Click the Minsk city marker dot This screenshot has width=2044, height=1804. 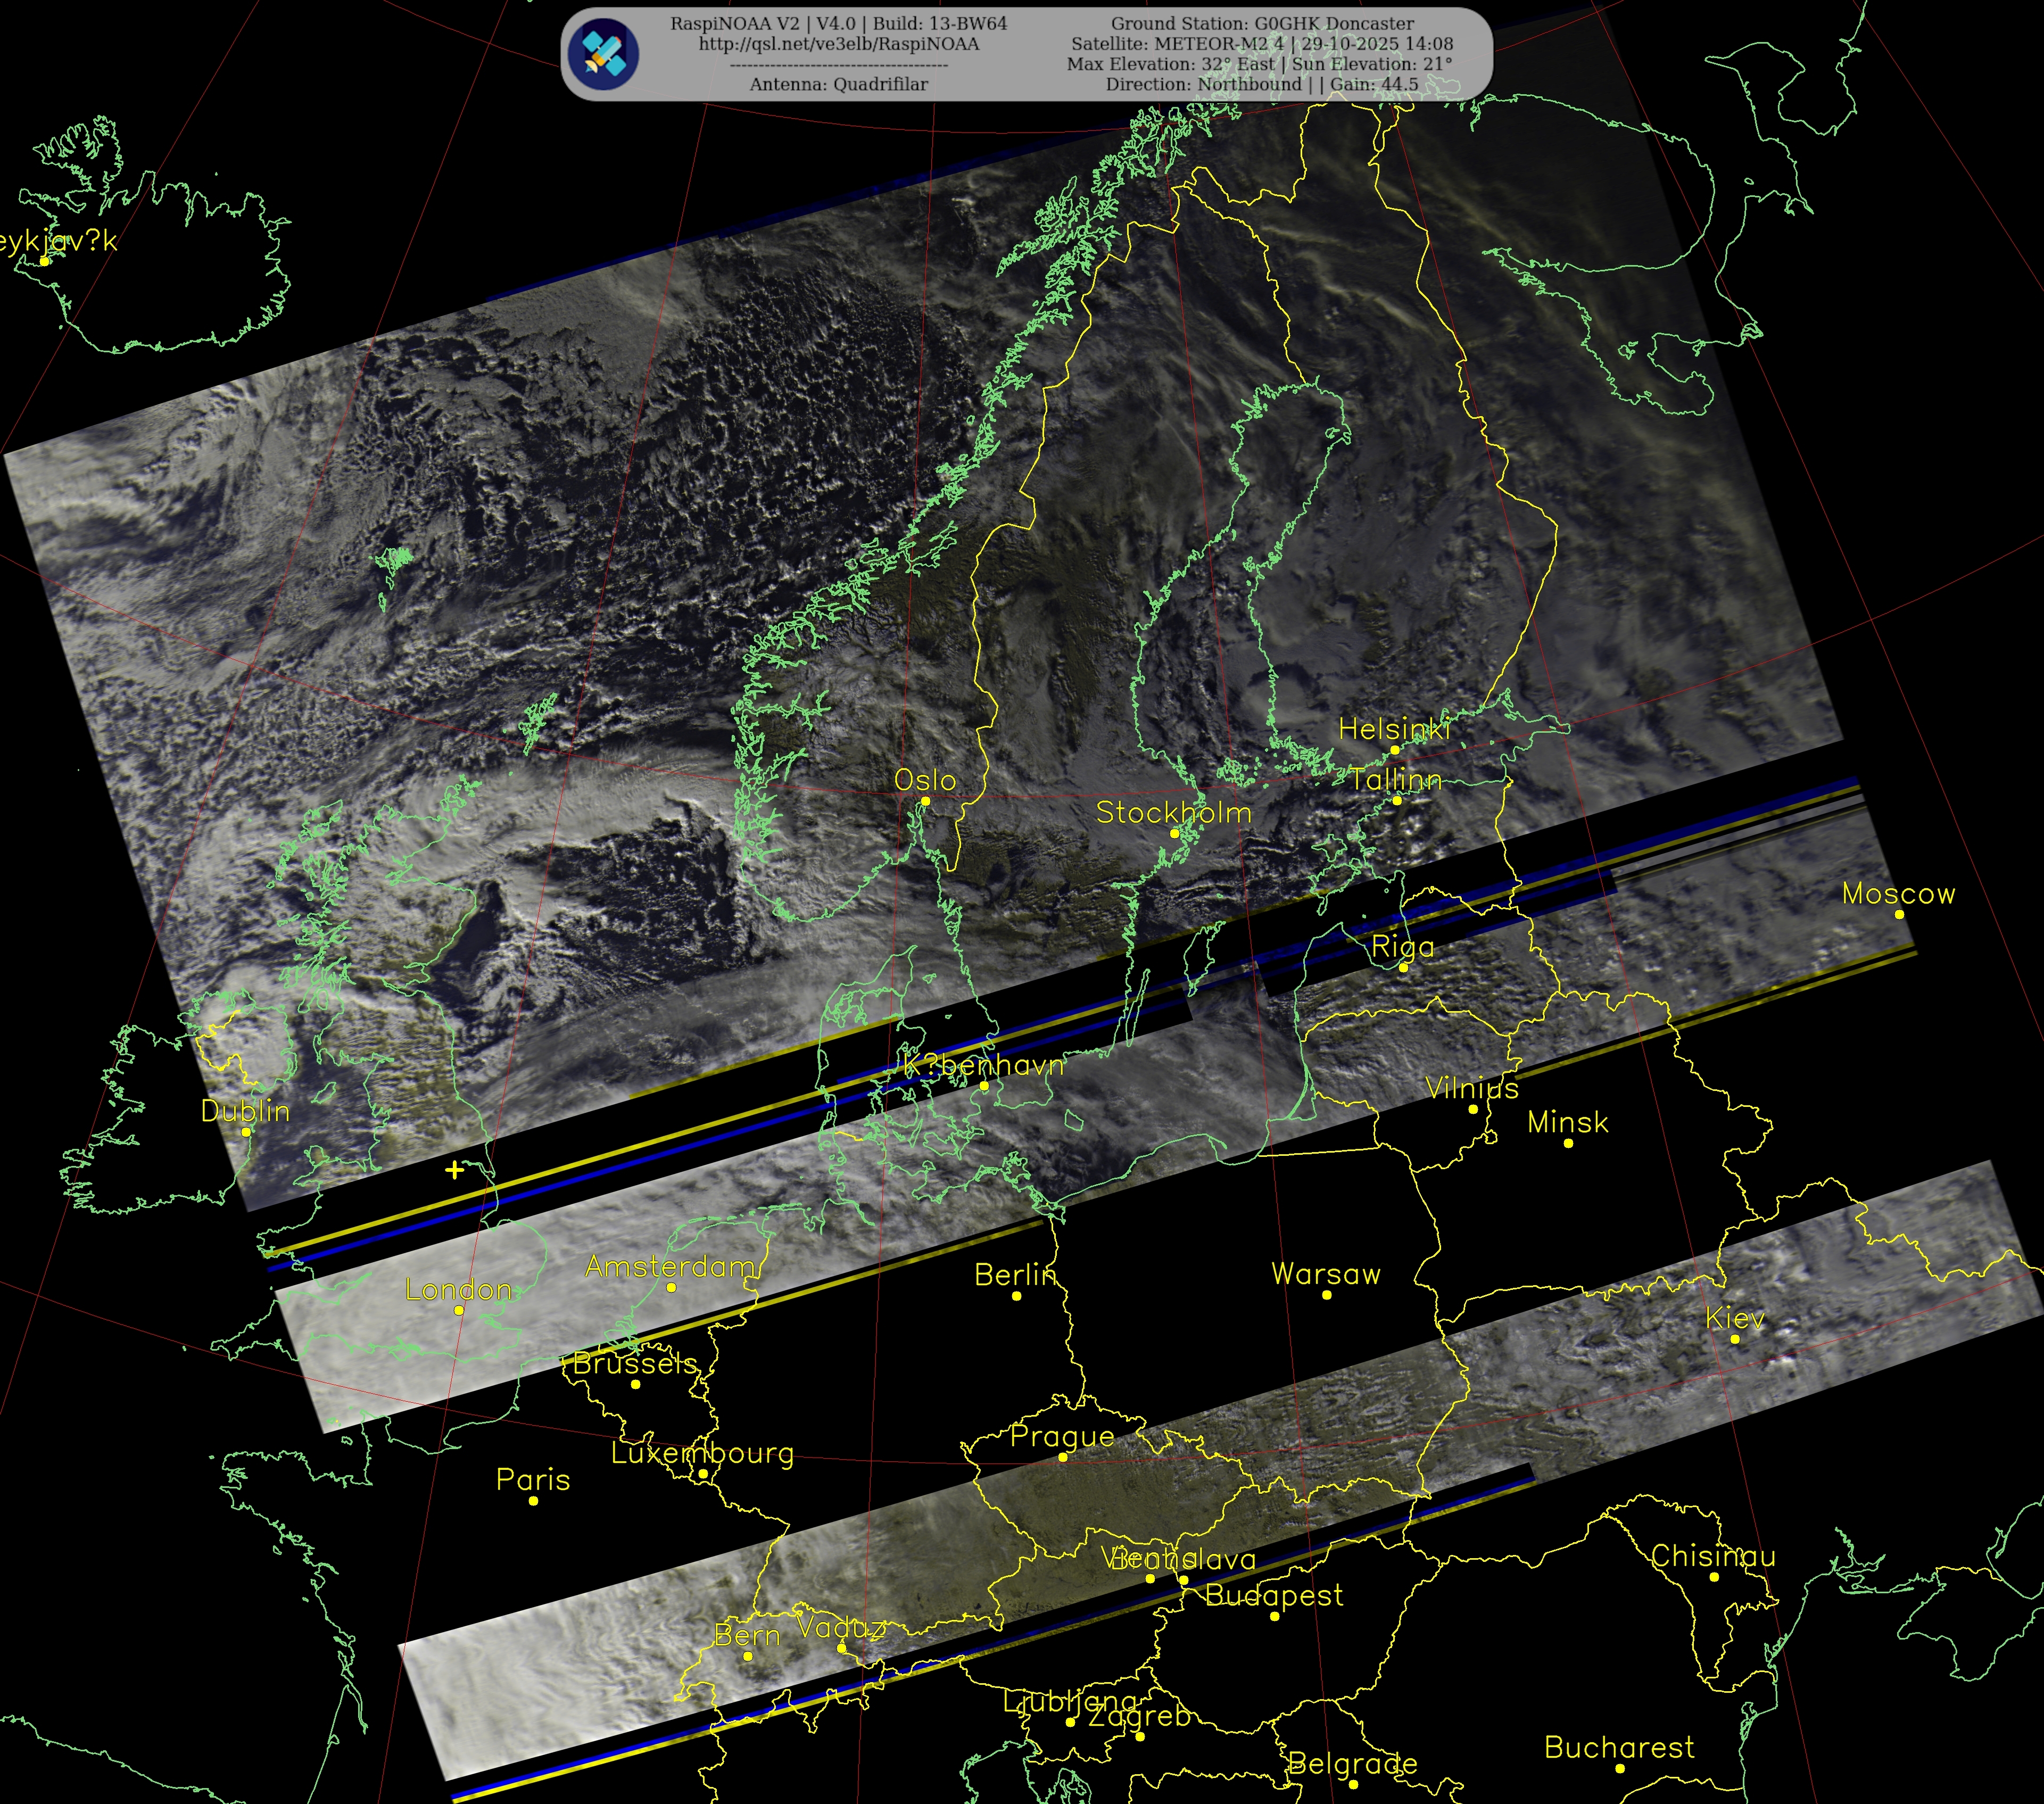coord(1568,1143)
